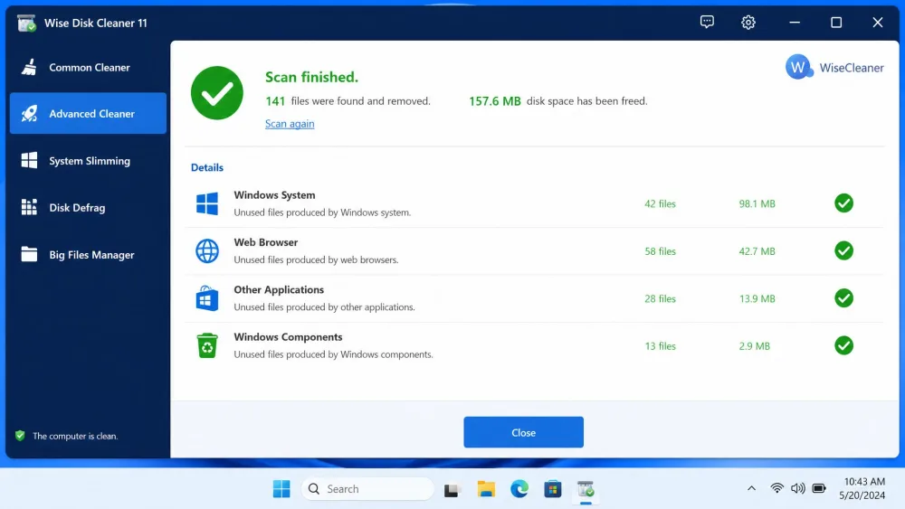This screenshot has height=509, width=905.
Task: Click the Other Applications store-bag icon
Action: click(x=207, y=298)
